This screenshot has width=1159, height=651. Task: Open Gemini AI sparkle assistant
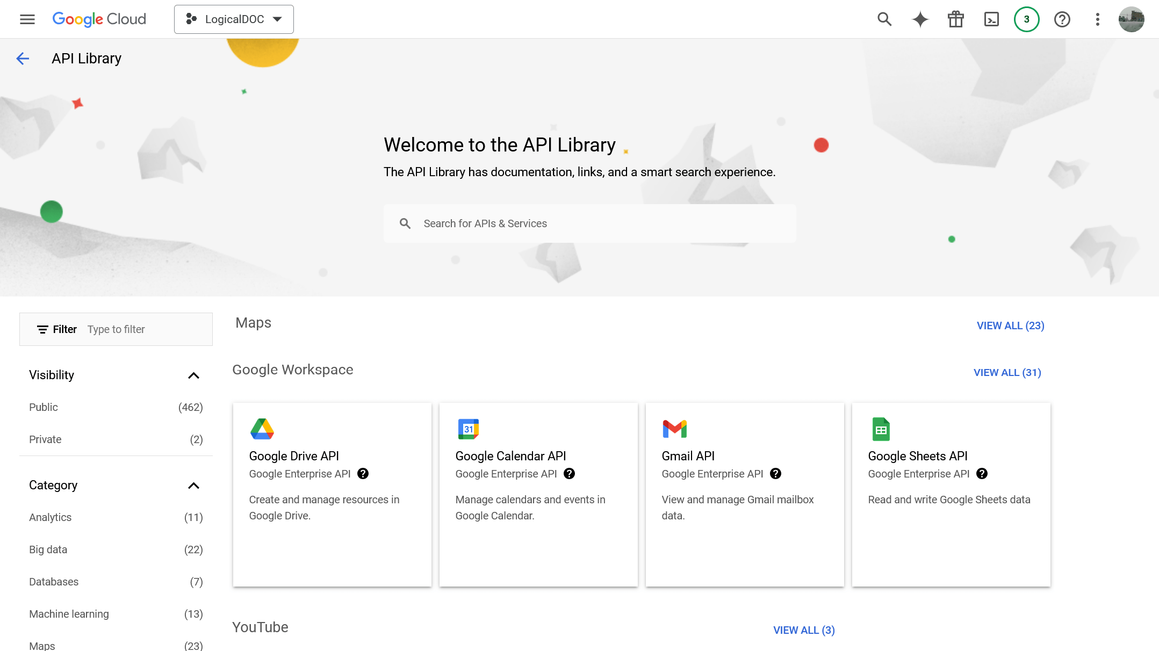[x=920, y=19]
